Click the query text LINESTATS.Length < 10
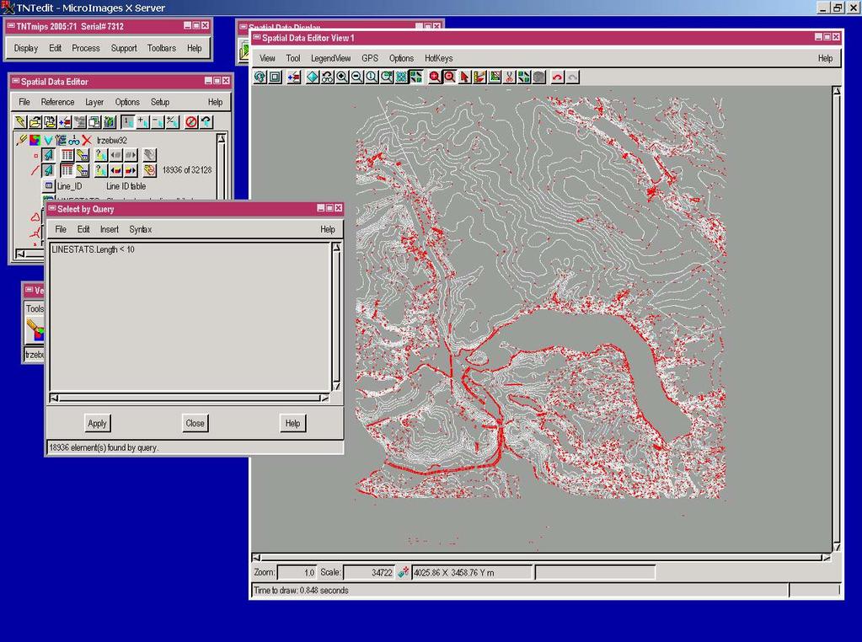Image resolution: width=862 pixels, height=642 pixels. [93, 249]
